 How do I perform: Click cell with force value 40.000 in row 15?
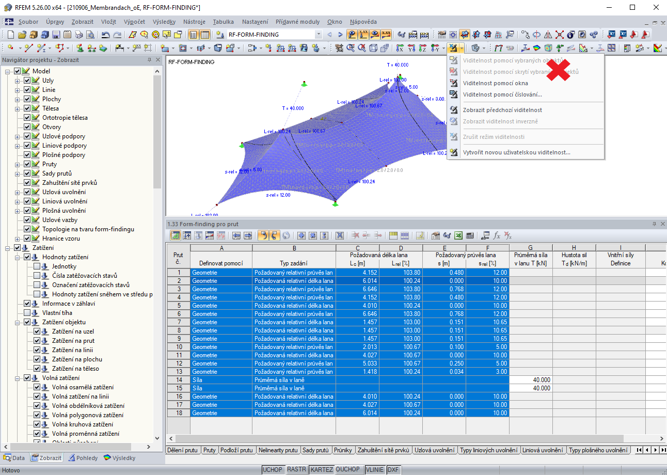tap(531, 388)
